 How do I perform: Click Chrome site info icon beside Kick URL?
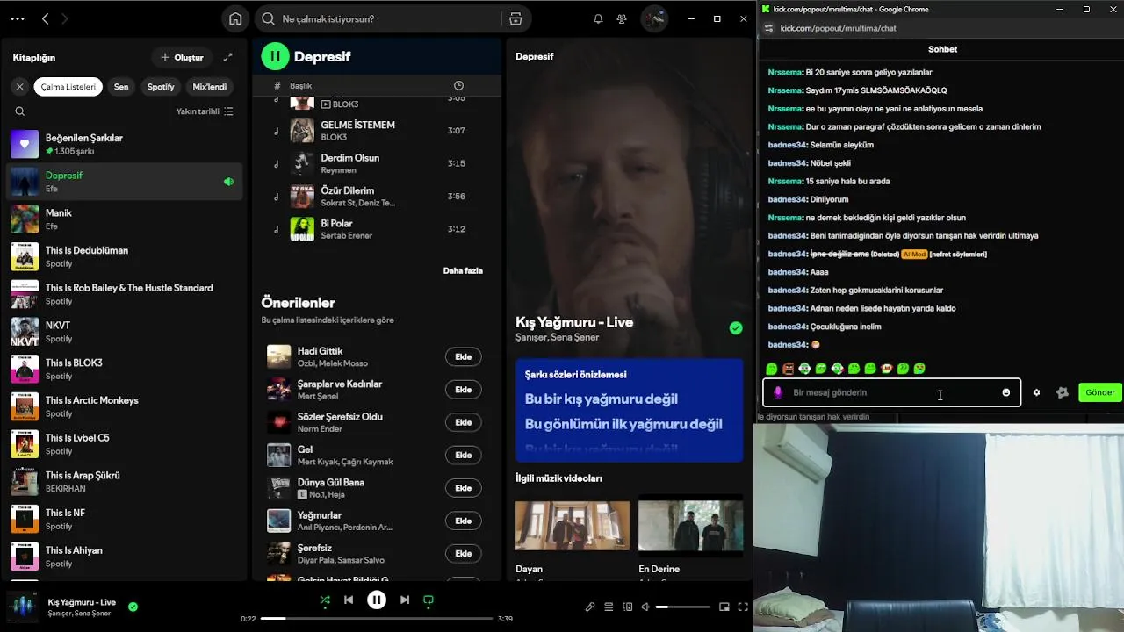(767, 28)
